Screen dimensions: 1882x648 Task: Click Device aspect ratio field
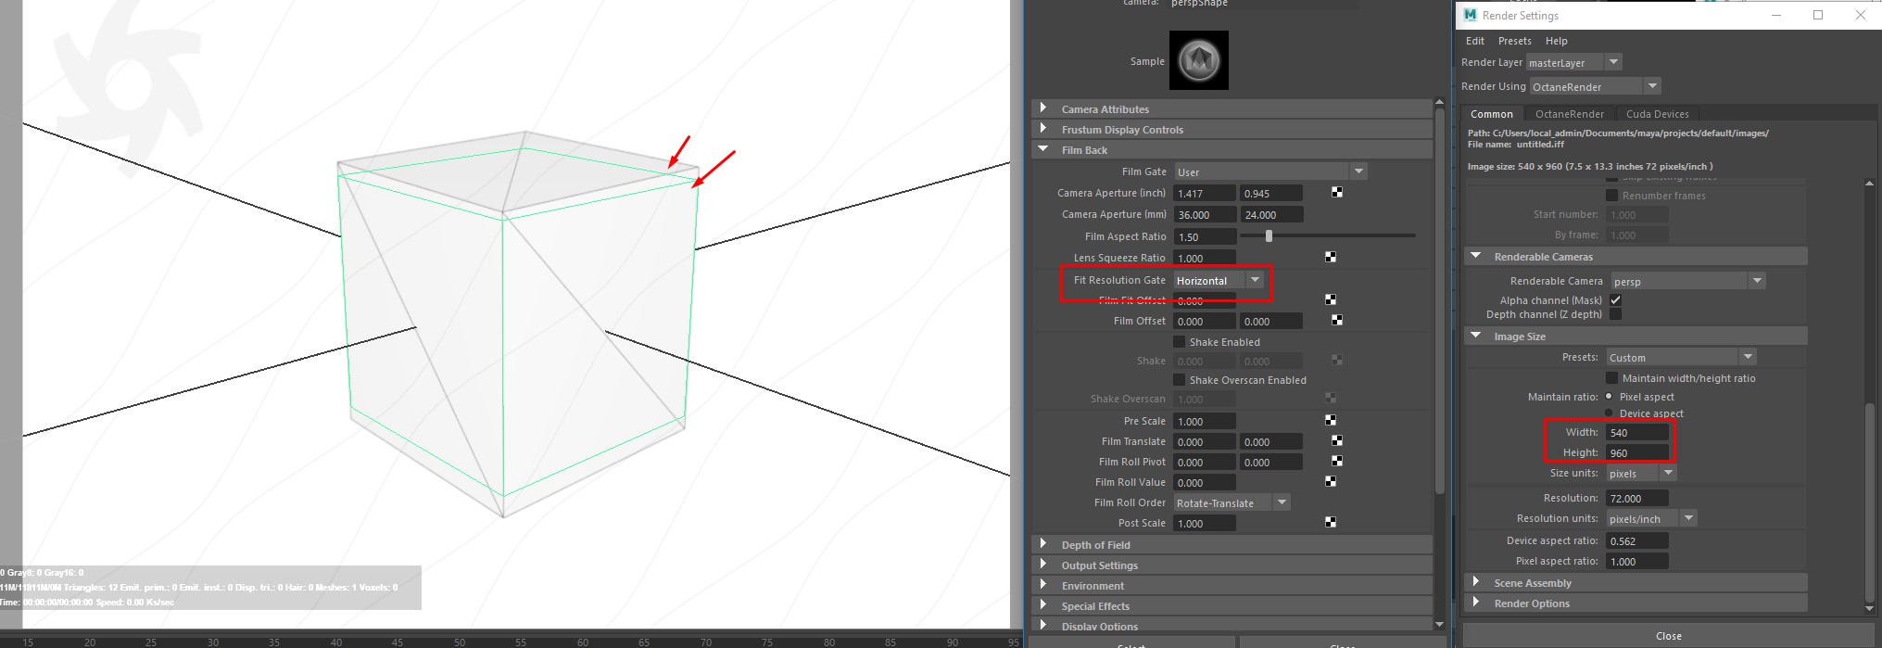[1637, 540]
